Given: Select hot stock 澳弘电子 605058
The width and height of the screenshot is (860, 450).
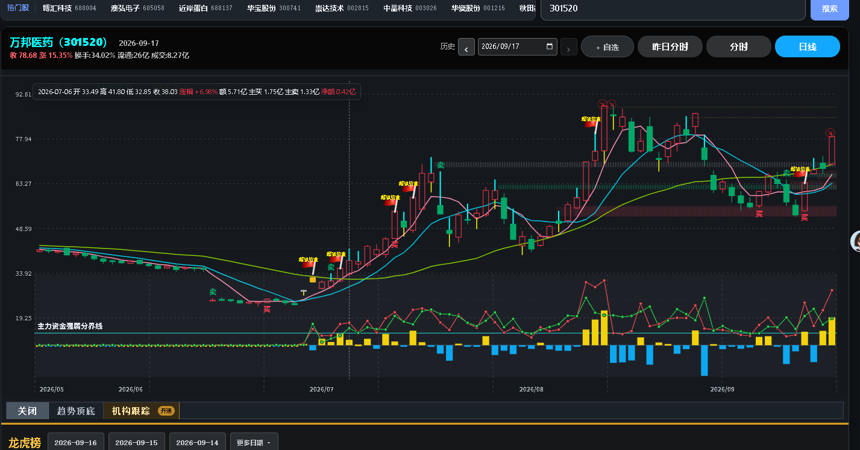Looking at the screenshot, I should pos(137,8).
